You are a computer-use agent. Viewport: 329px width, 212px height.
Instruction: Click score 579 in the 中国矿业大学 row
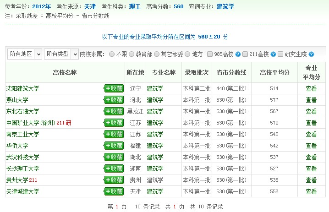coord(274,123)
